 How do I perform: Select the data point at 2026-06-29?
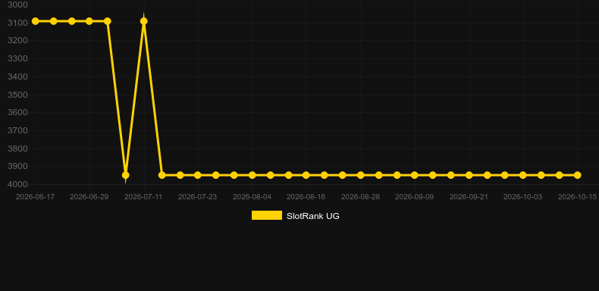click(89, 21)
